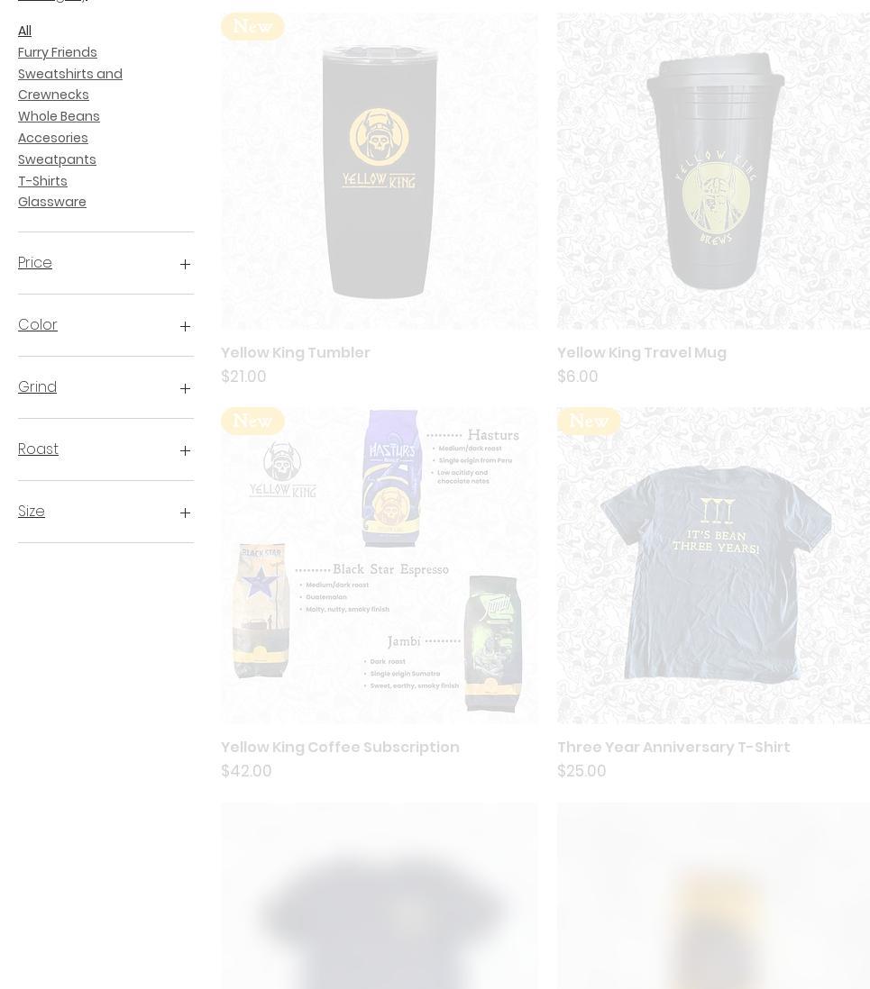
Task: Select the All category
Action: pos(24,31)
